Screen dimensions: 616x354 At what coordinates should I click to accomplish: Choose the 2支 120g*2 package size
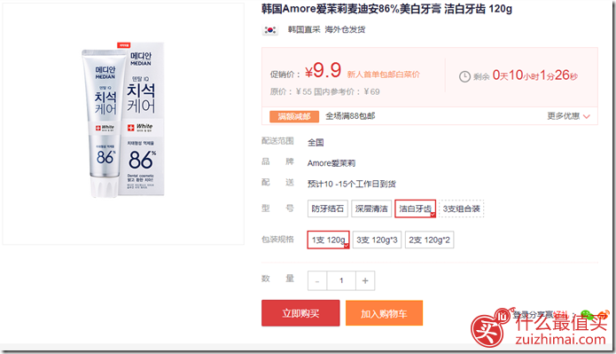click(429, 240)
